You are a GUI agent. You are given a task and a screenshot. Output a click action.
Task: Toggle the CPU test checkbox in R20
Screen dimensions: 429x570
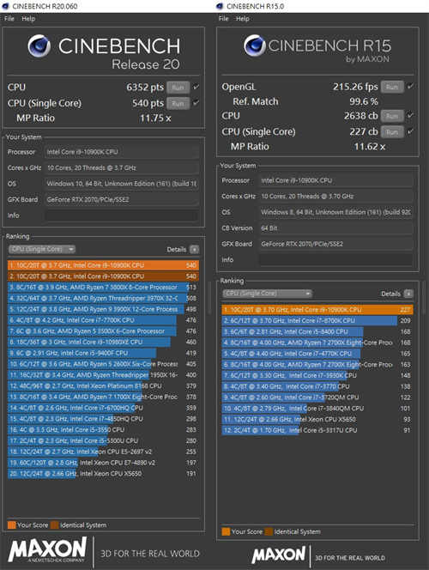pos(196,87)
